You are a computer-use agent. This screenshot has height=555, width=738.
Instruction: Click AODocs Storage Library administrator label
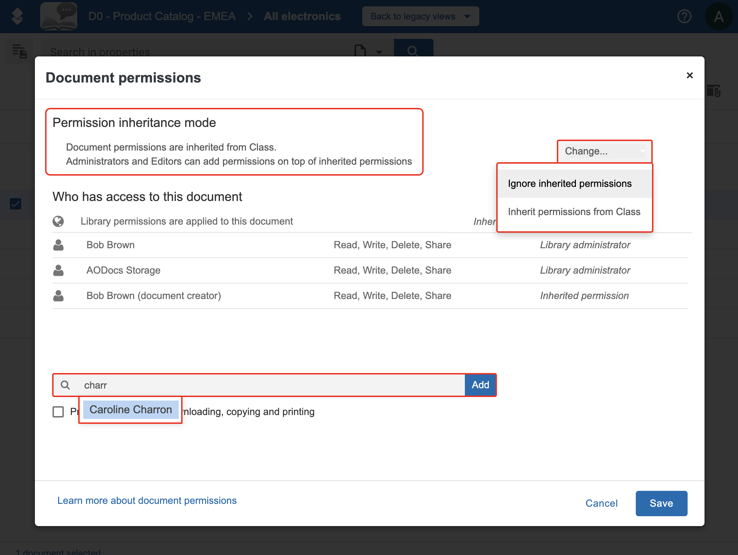point(585,270)
